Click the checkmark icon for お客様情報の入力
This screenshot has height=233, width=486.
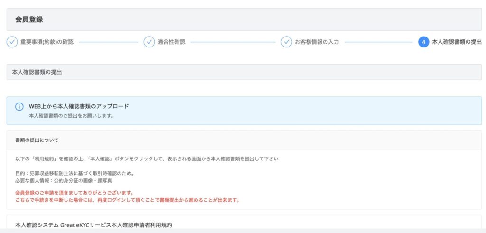click(x=286, y=42)
